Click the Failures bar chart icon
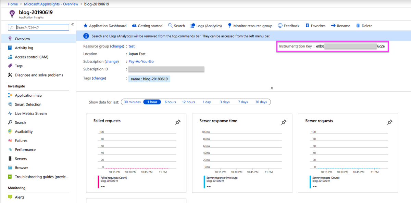This screenshot has height=203, width=411. tap(10, 140)
